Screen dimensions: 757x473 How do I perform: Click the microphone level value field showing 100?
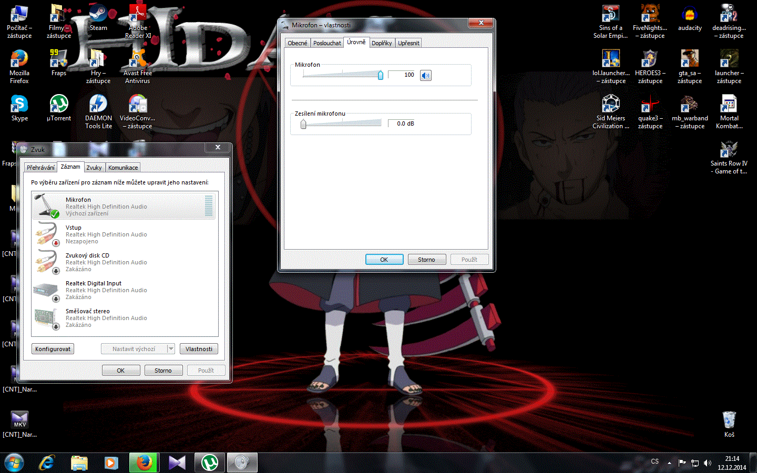(x=403, y=75)
